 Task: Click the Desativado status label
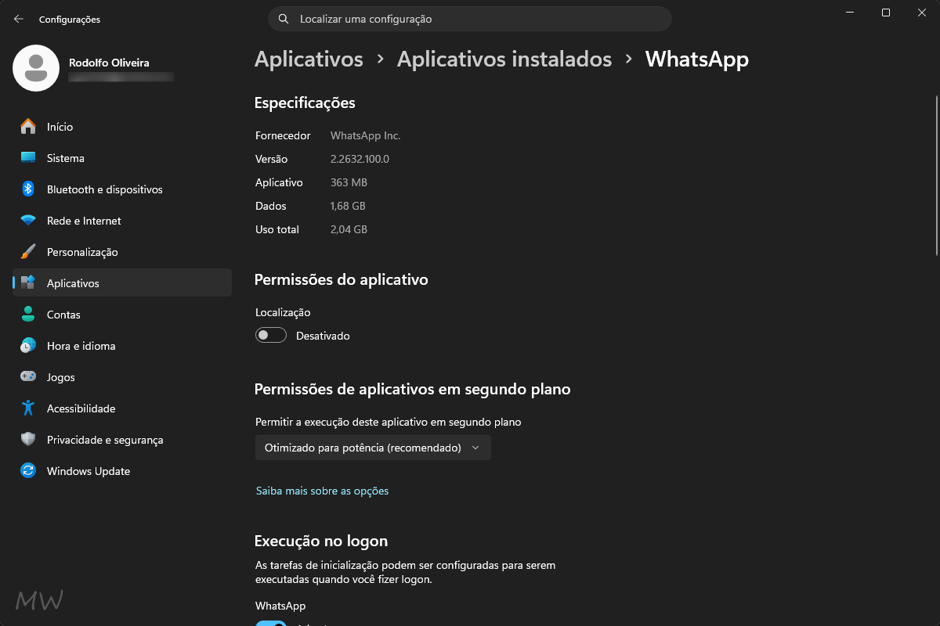323,336
